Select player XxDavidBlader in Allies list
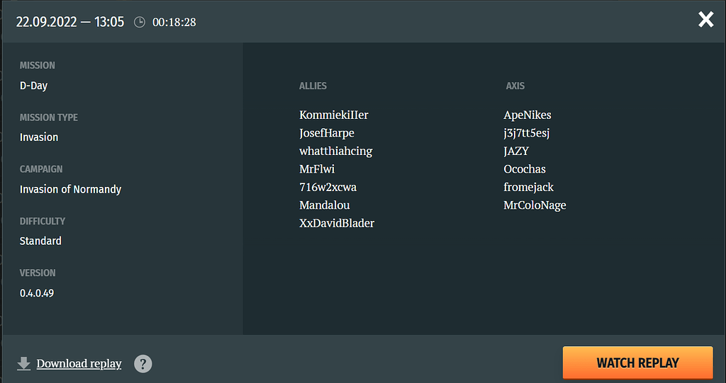The height and width of the screenshot is (383, 726). pos(337,223)
